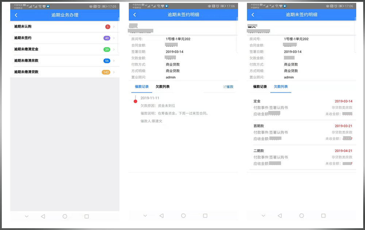The width and height of the screenshot is (365, 230).
Task: Tap the purple 40 count badge
Action: pyautogui.click(x=107, y=38)
